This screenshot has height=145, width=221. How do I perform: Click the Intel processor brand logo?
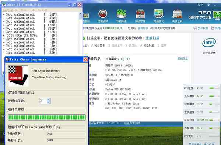click(209, 43)
